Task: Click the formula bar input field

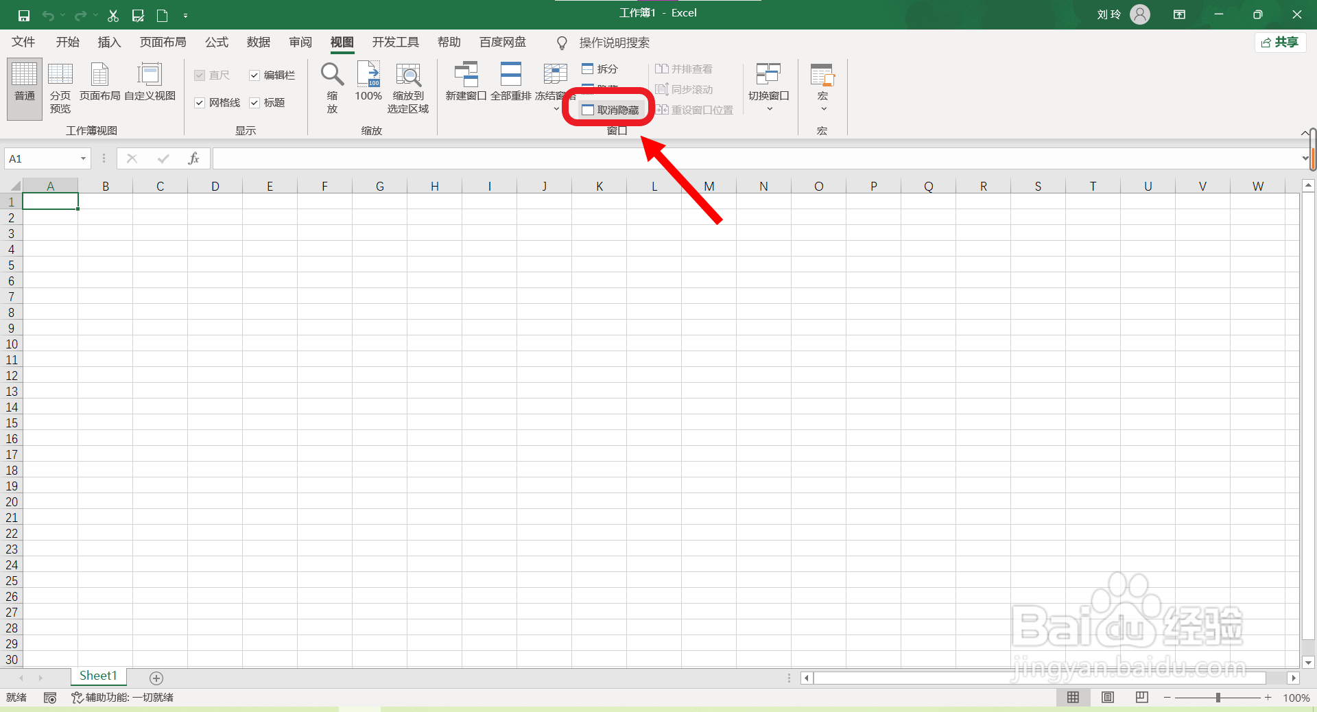Action: point(756,158)
